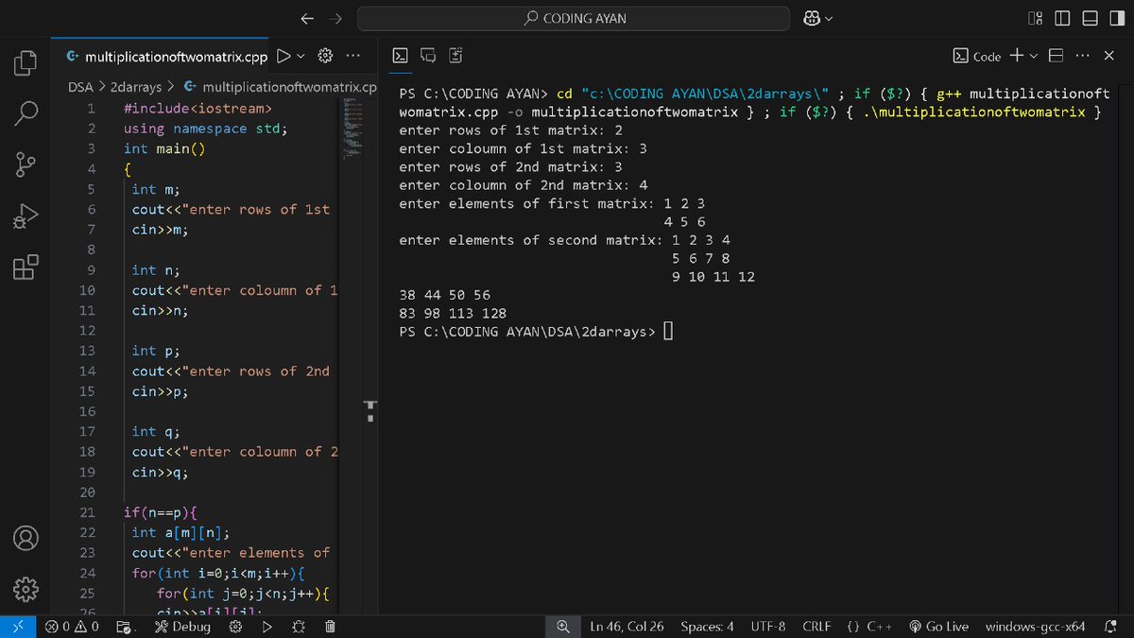Open the Extensions view

pyautogui.click(x=26, y=267)
